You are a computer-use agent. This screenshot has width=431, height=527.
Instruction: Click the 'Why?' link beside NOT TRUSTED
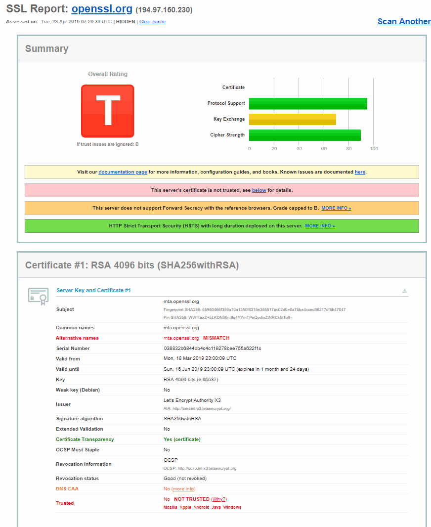[x=219, y=499]
